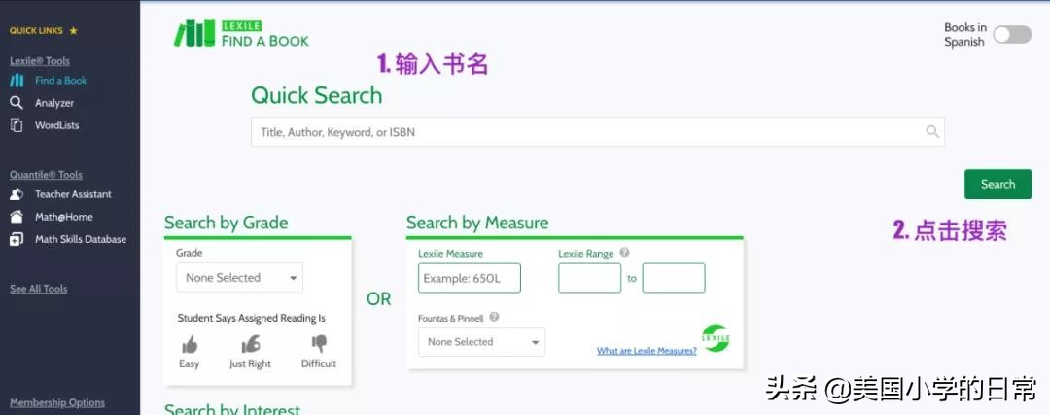
Task: Click the Math@Home house icon
Action: (17, 217)
